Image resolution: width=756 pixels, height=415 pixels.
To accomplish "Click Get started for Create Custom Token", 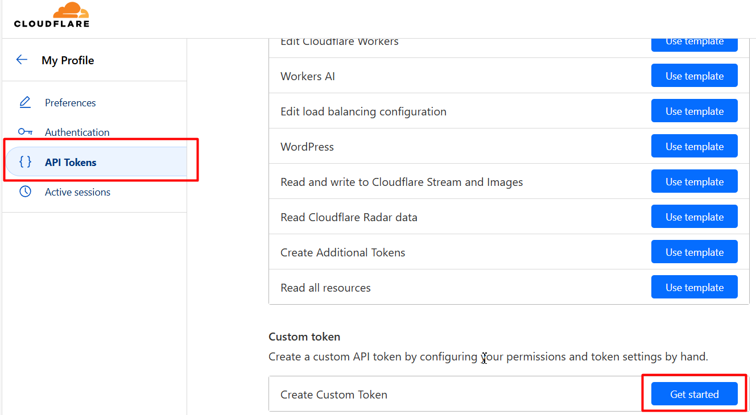I will [695, 394].
